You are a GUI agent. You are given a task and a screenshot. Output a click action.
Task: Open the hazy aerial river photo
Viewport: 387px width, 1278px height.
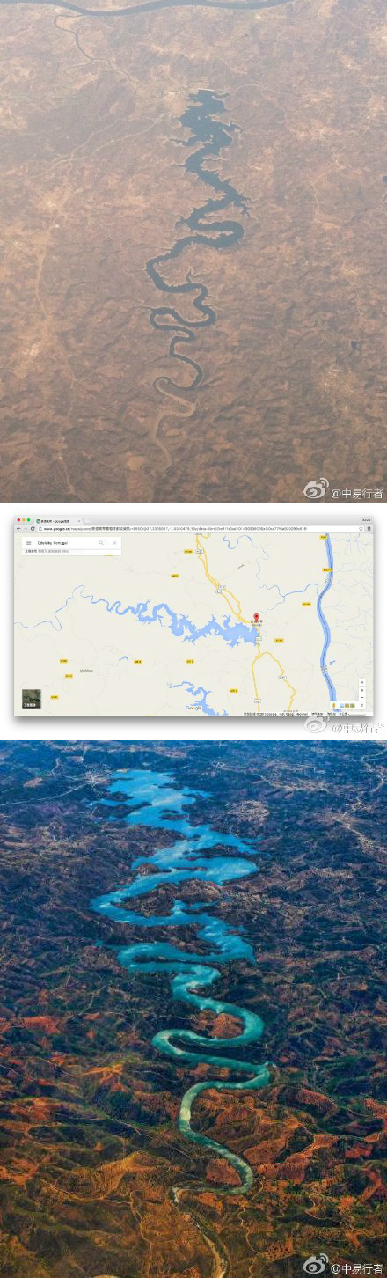[x=193, y=251]
